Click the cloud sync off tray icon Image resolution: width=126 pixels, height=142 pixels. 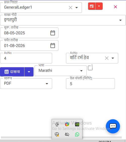click(x=67, y=134)
